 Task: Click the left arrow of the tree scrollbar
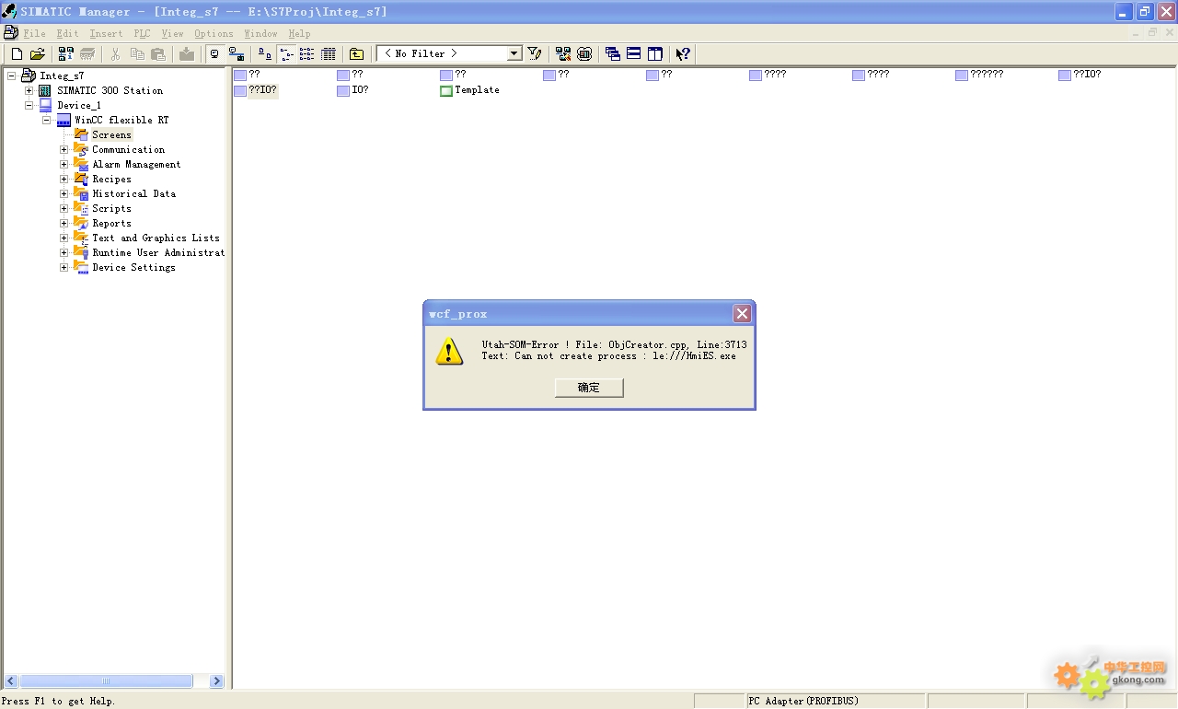point(11,681)
